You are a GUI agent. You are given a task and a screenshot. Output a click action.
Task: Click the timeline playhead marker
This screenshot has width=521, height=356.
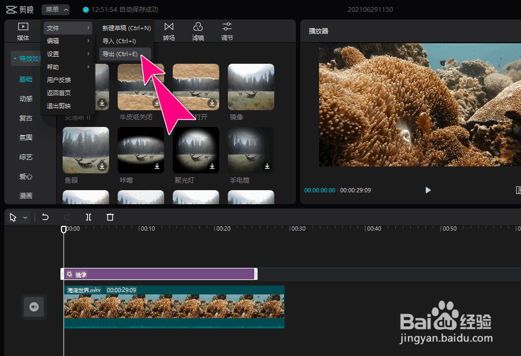[64, 229]
